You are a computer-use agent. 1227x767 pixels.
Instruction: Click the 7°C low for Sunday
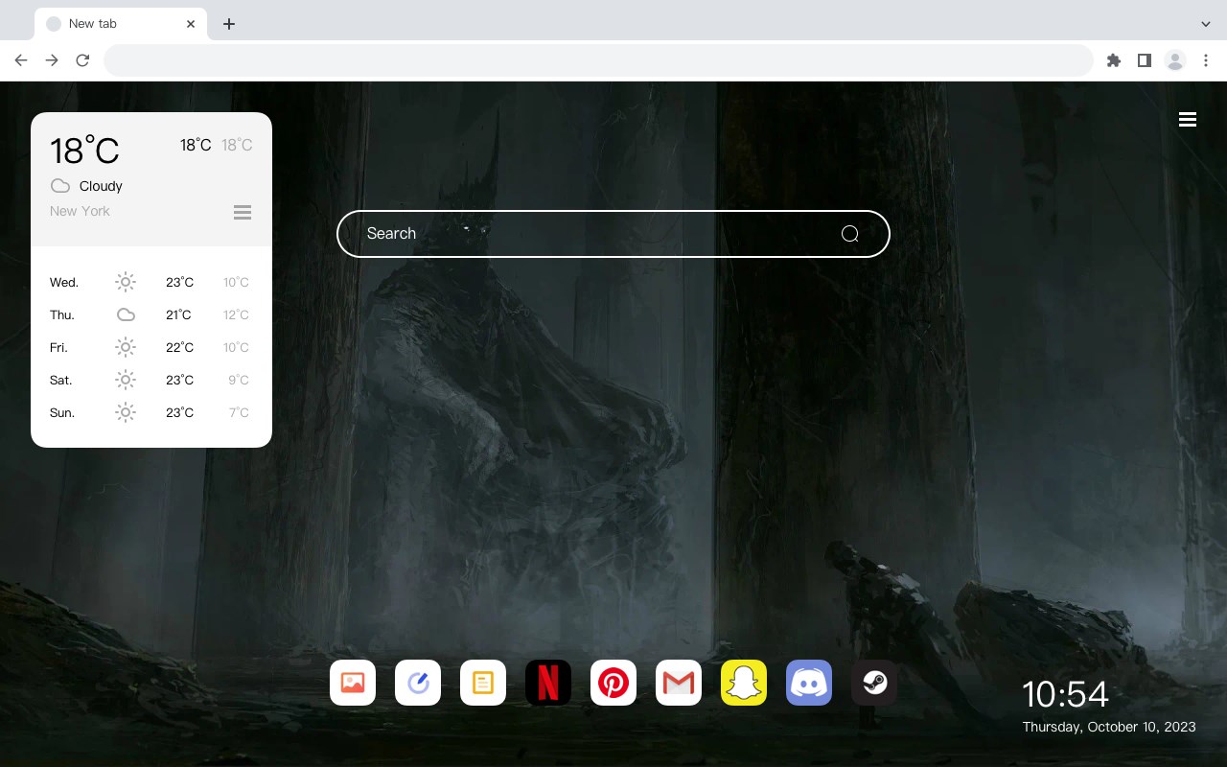pyautogui.click(x=239, y=412)
